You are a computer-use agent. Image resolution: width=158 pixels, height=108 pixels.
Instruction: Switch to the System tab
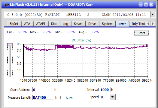pyautogui.click(x=107, y=24)
